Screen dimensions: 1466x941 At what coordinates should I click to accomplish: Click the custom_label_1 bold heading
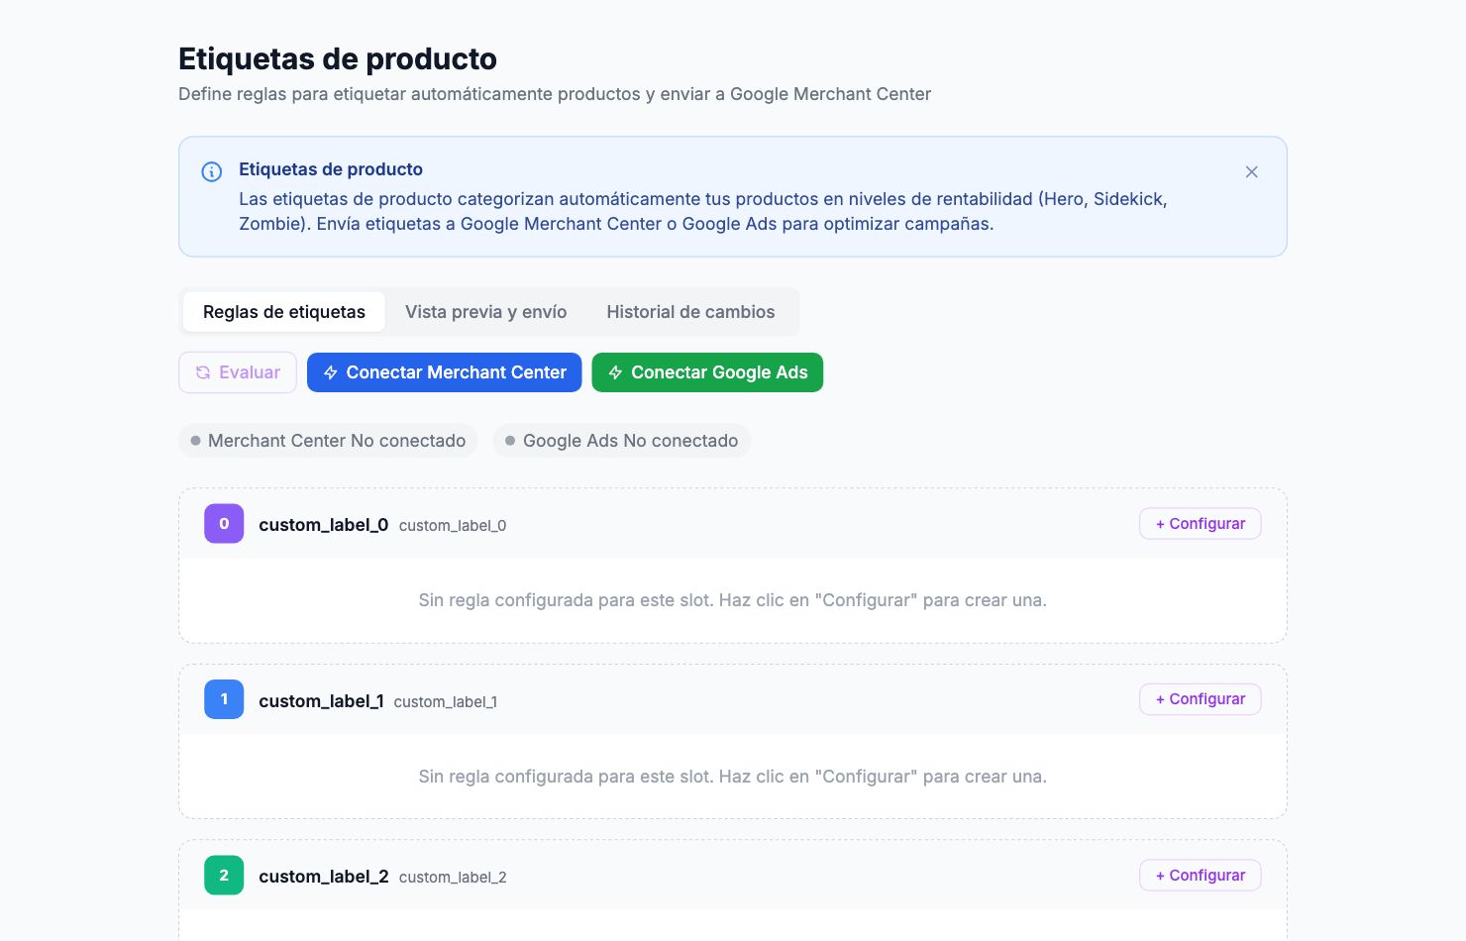pos(321,701)
